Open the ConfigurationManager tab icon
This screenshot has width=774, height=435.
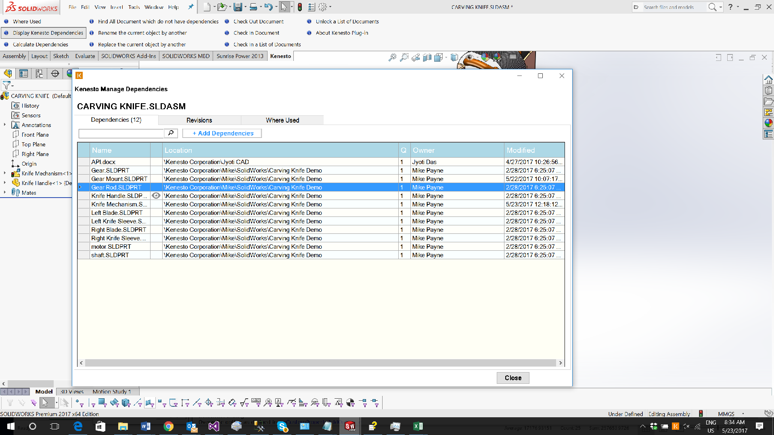[39, 73]
